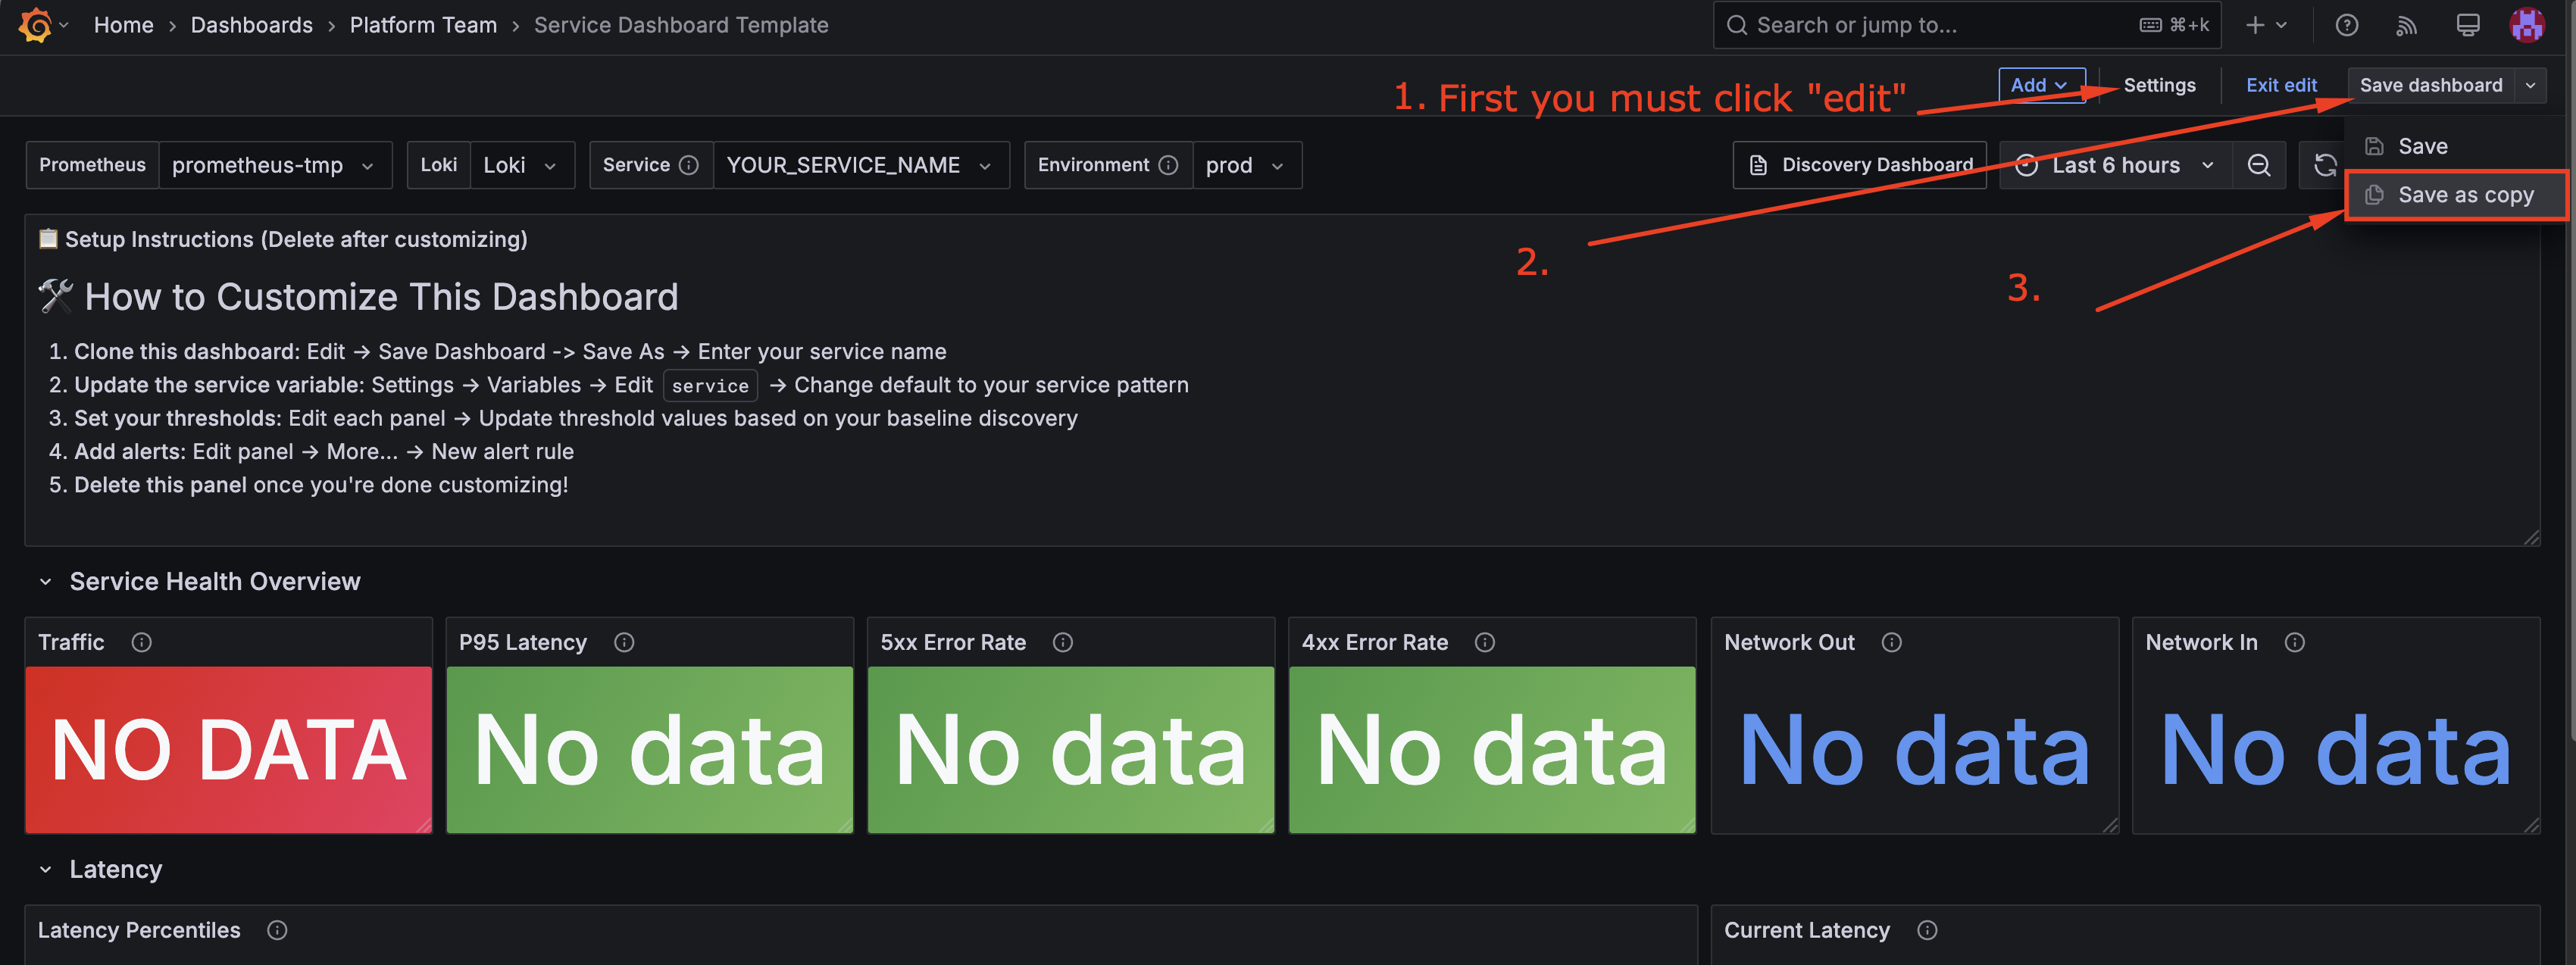Toggle kiosk mode monitor icon

pos(2467,25)
